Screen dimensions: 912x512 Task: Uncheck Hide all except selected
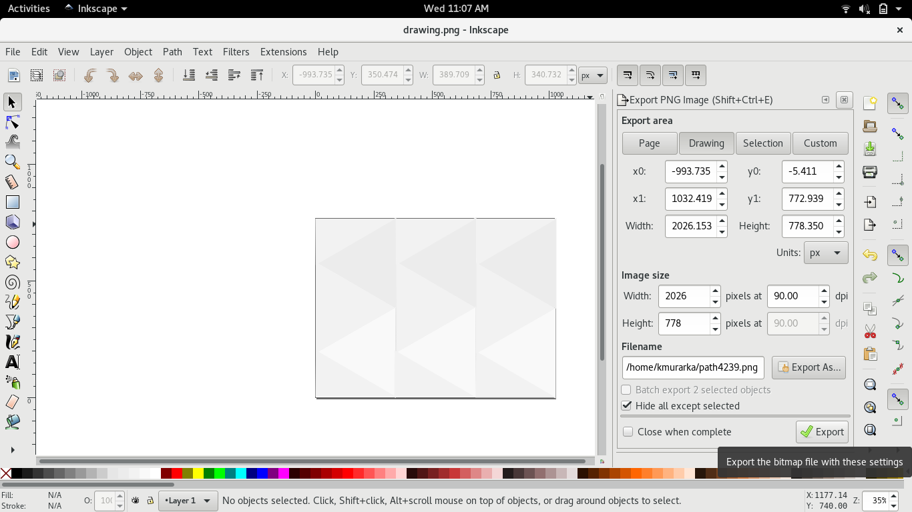click(626, 405)
